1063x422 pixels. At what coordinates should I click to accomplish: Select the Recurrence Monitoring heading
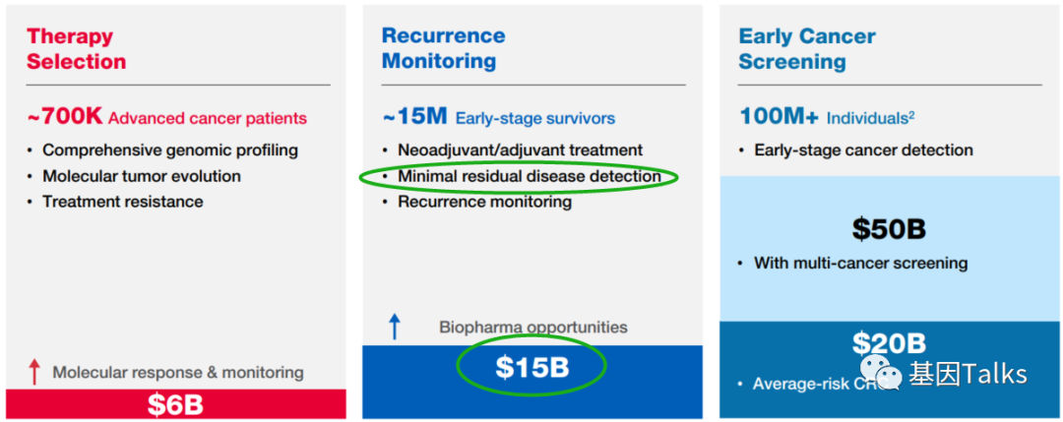point(443,48)
